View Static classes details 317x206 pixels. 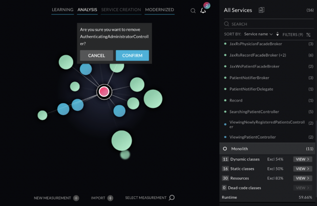pos(303,169)
